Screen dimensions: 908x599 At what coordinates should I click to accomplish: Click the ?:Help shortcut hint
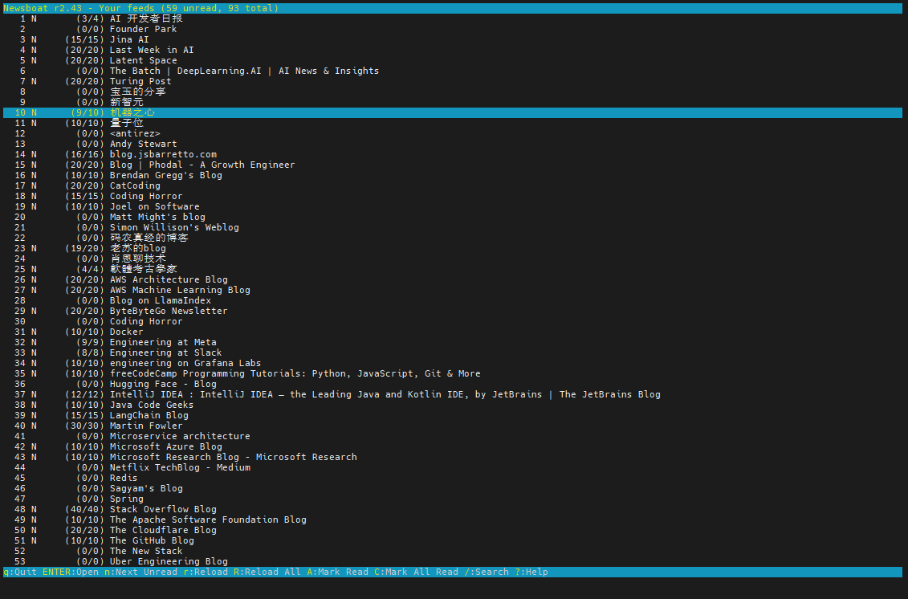(531, 572)
